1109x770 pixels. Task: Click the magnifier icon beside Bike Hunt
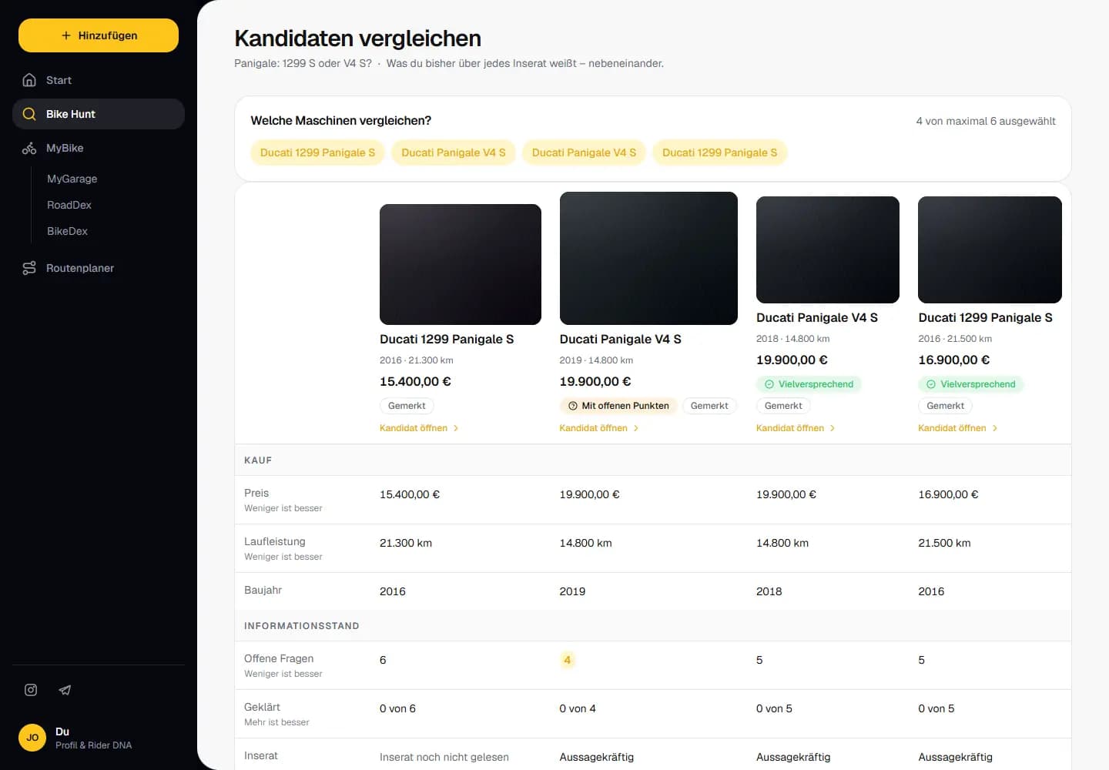coord(29,114)
